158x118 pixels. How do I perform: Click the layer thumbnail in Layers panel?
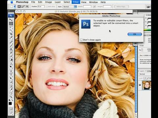[x=146, y=85]
